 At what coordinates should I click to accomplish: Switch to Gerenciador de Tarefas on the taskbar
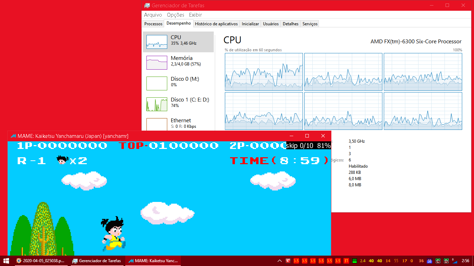(x=97, y=261)
